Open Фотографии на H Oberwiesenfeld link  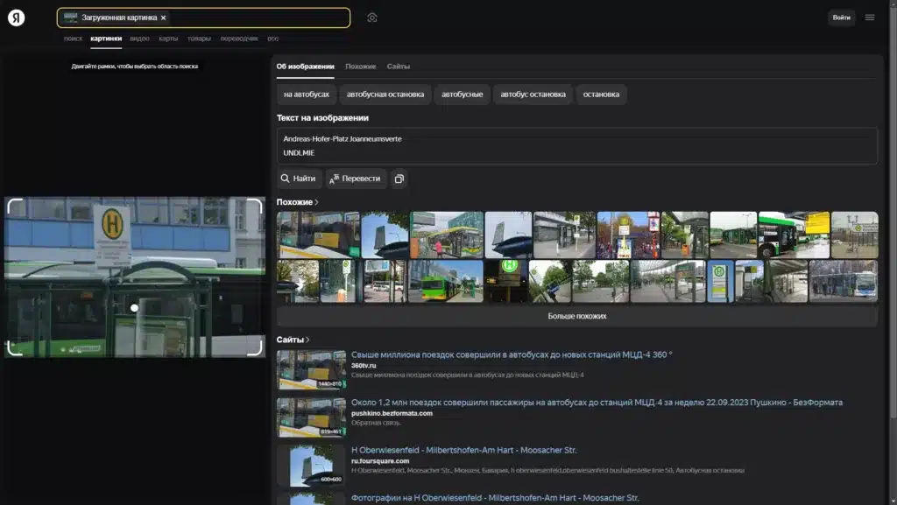point(495,498)
